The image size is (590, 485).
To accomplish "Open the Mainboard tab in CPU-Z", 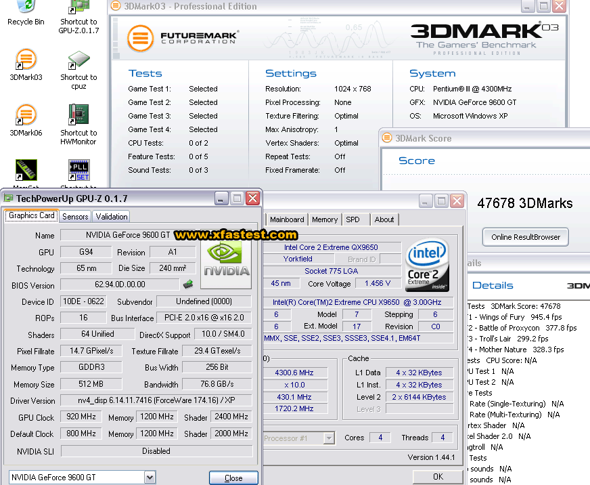I will pyautogui.click(x=287, y=219).
